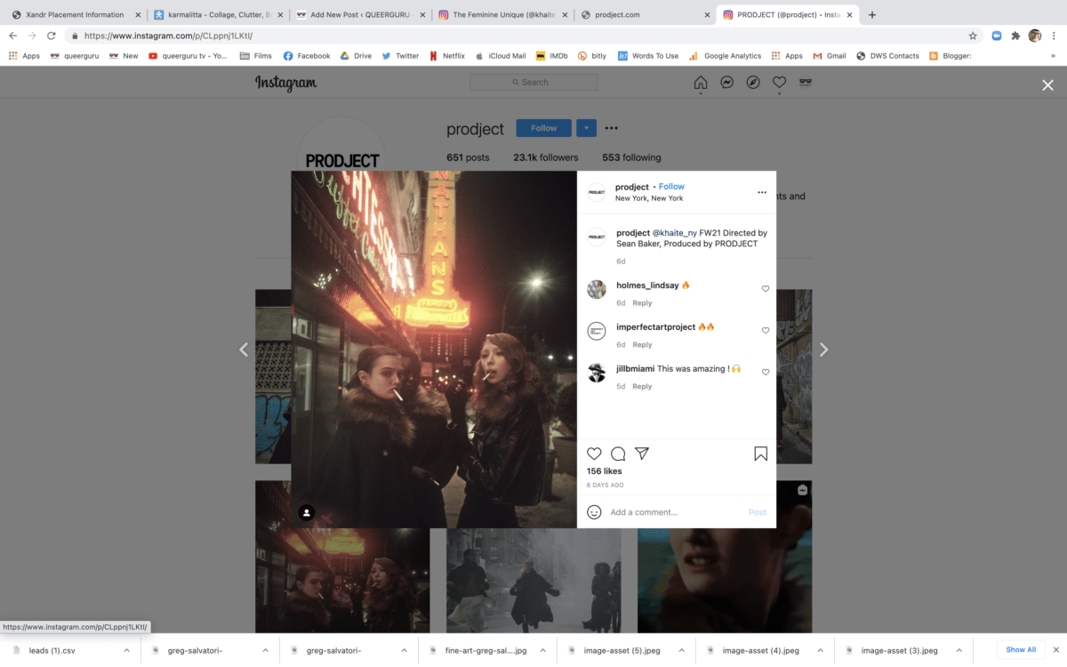Open Instagram activity heart icon in the top bar
The image size is (1067, 667).
tap(779, 83)
